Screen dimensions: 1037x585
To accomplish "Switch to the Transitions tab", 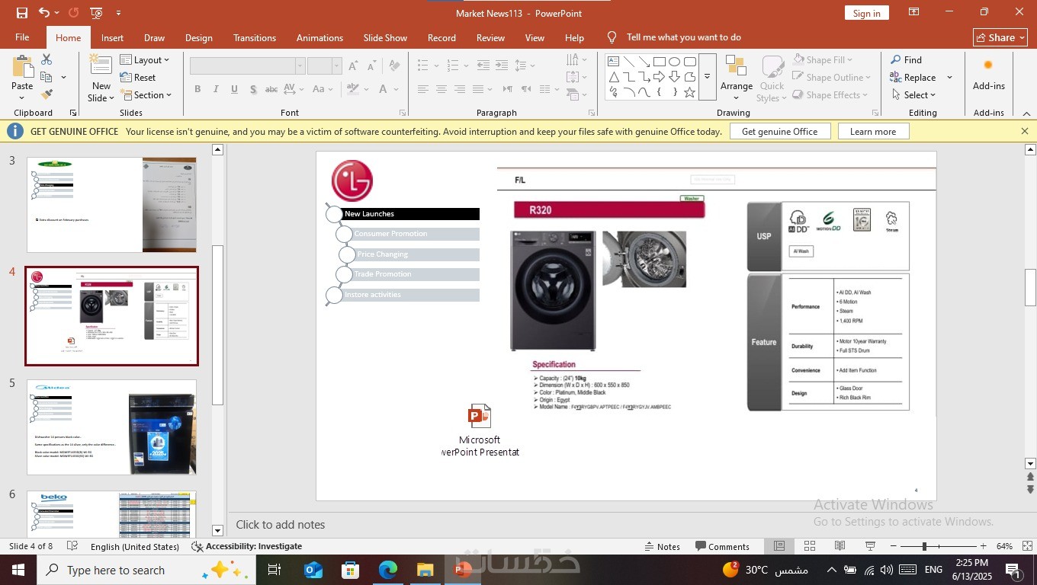I will pos(255,37).
